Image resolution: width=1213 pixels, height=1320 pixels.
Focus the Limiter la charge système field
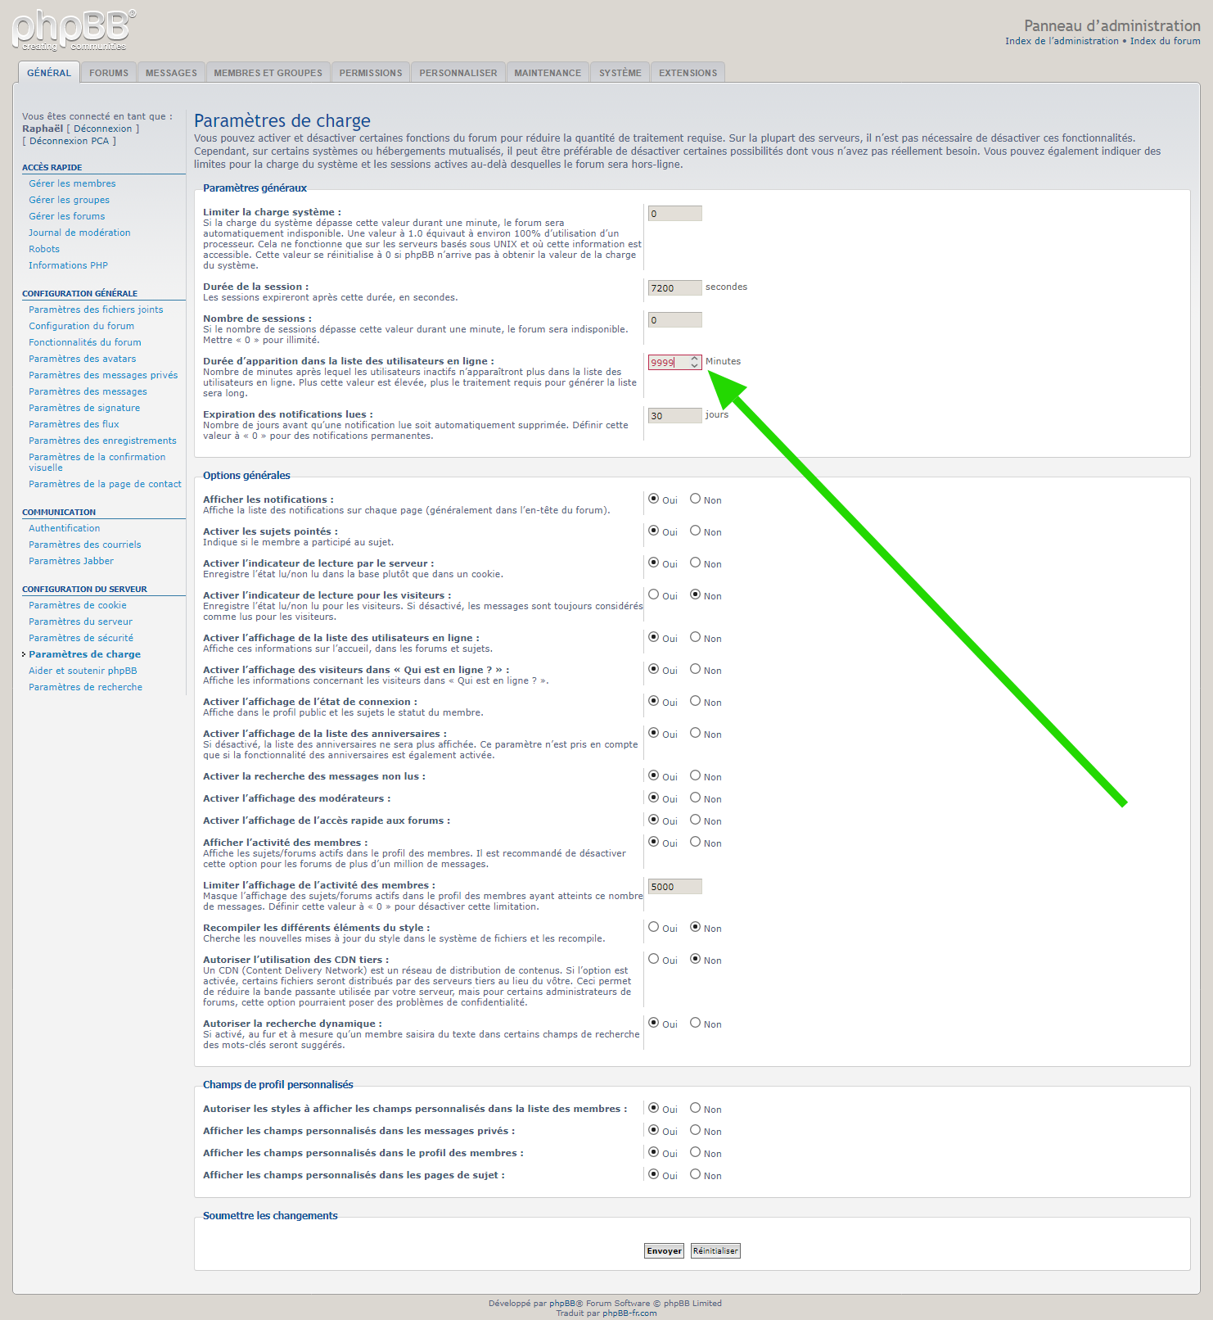click(x=674, y=214)
